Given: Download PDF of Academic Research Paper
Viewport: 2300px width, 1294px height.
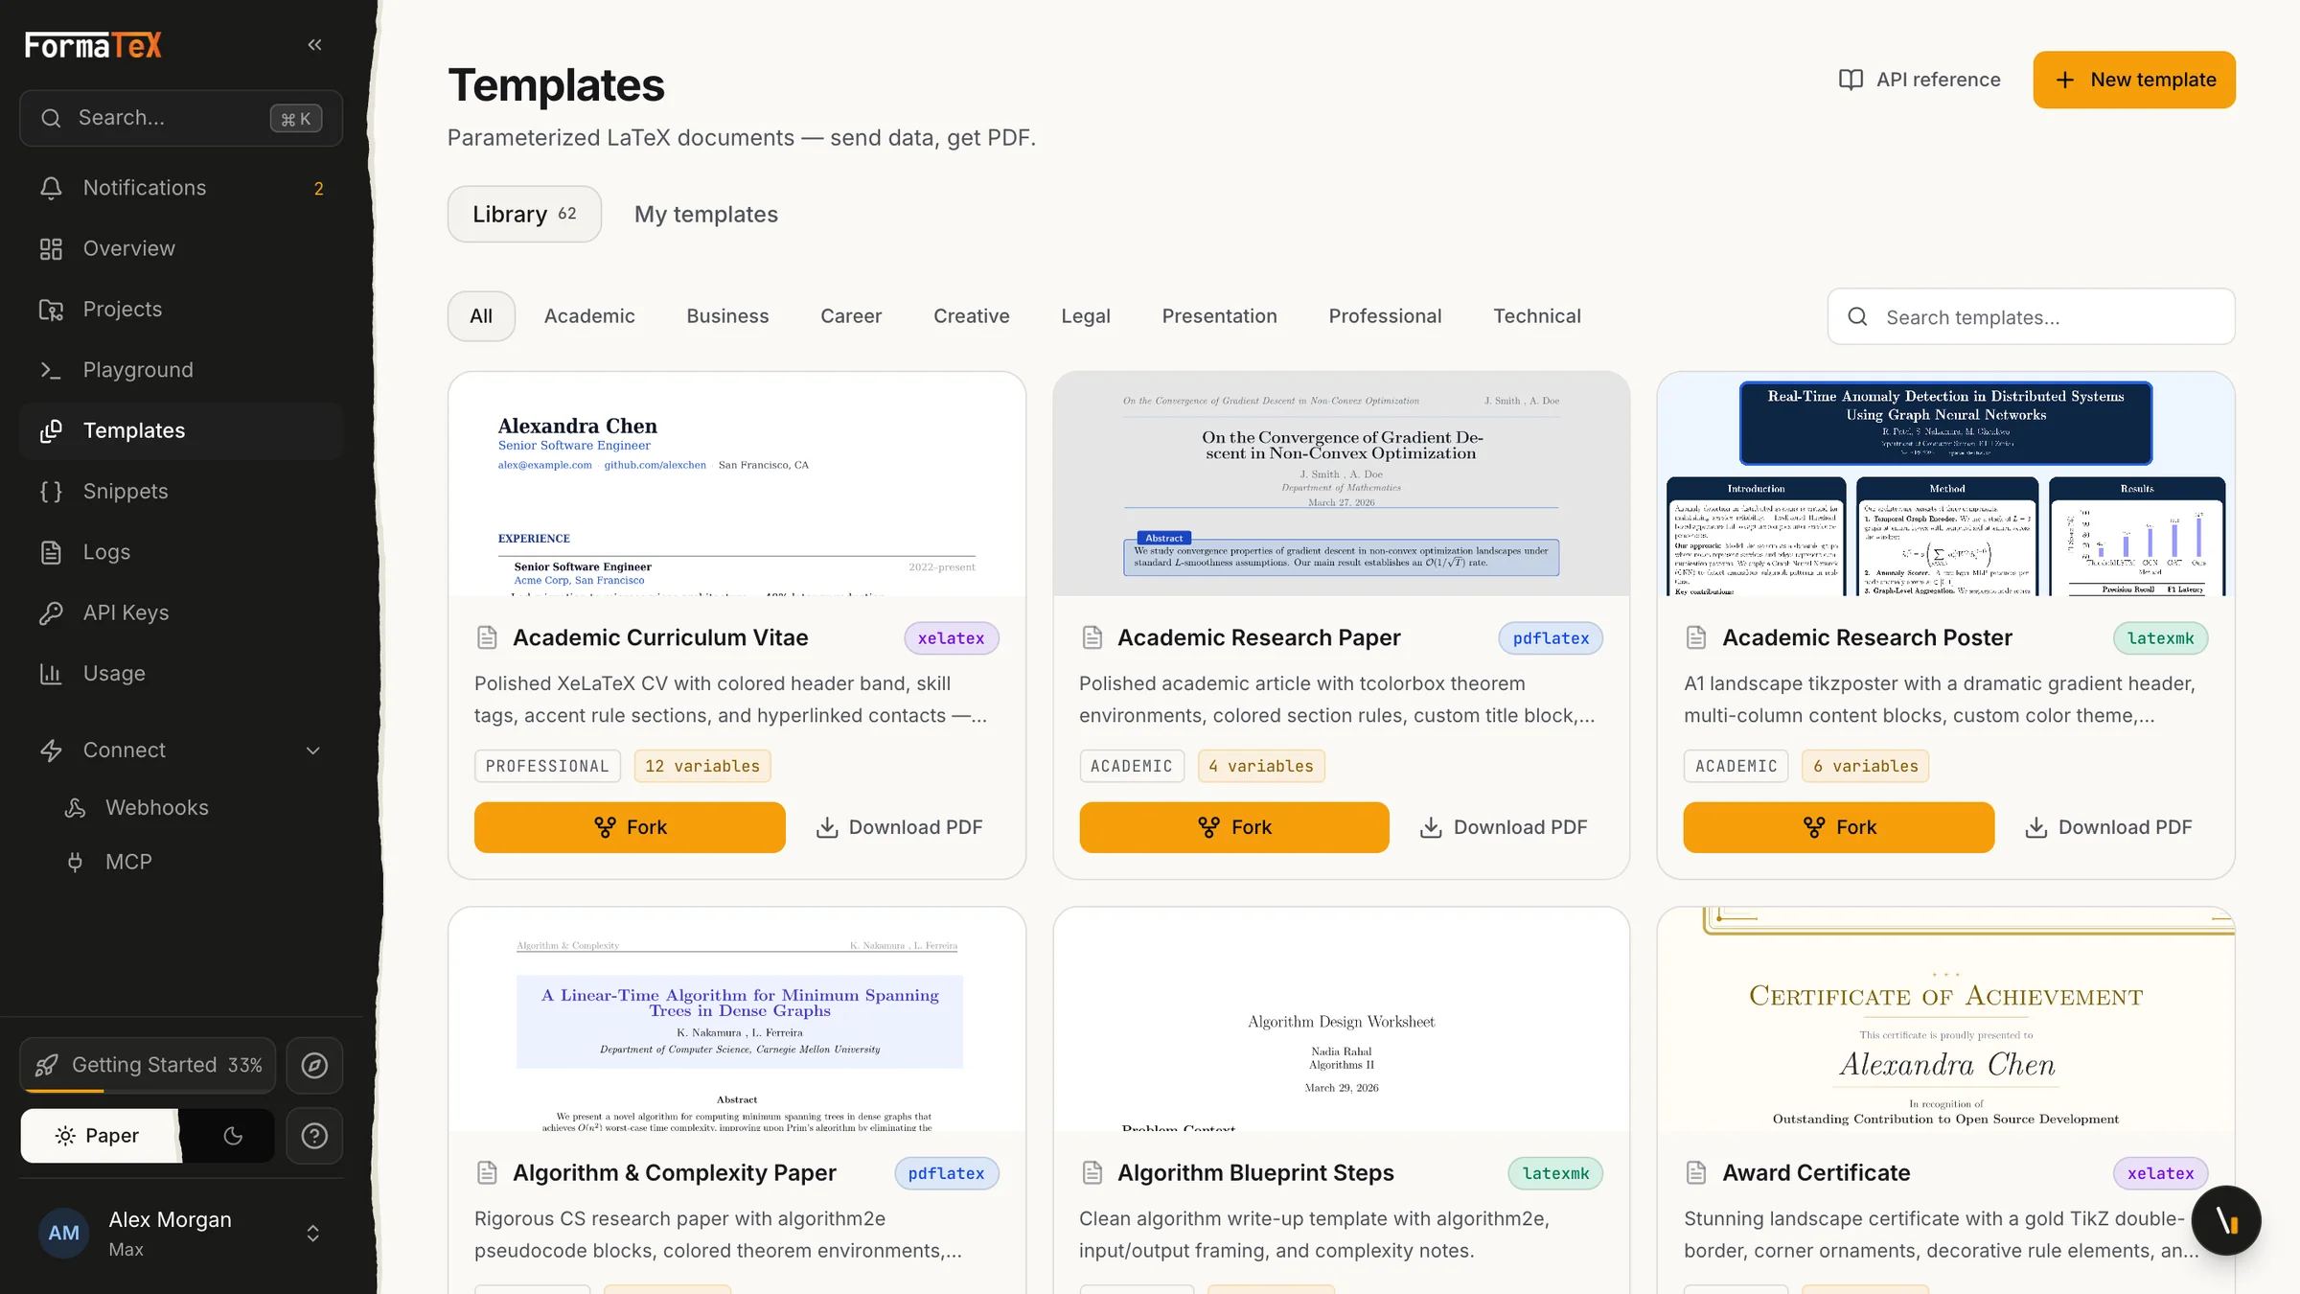Looking at the screenshot, I should tap(1504, 827).
